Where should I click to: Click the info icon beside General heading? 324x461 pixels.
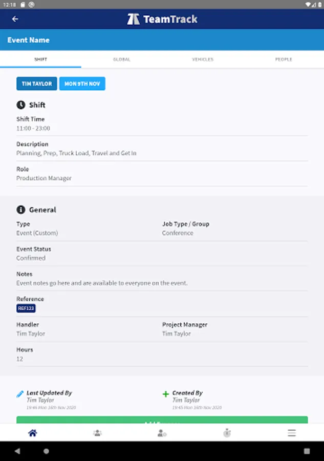tap(21, 210)
